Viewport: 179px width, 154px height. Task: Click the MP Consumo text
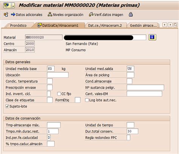coord(76,50)
